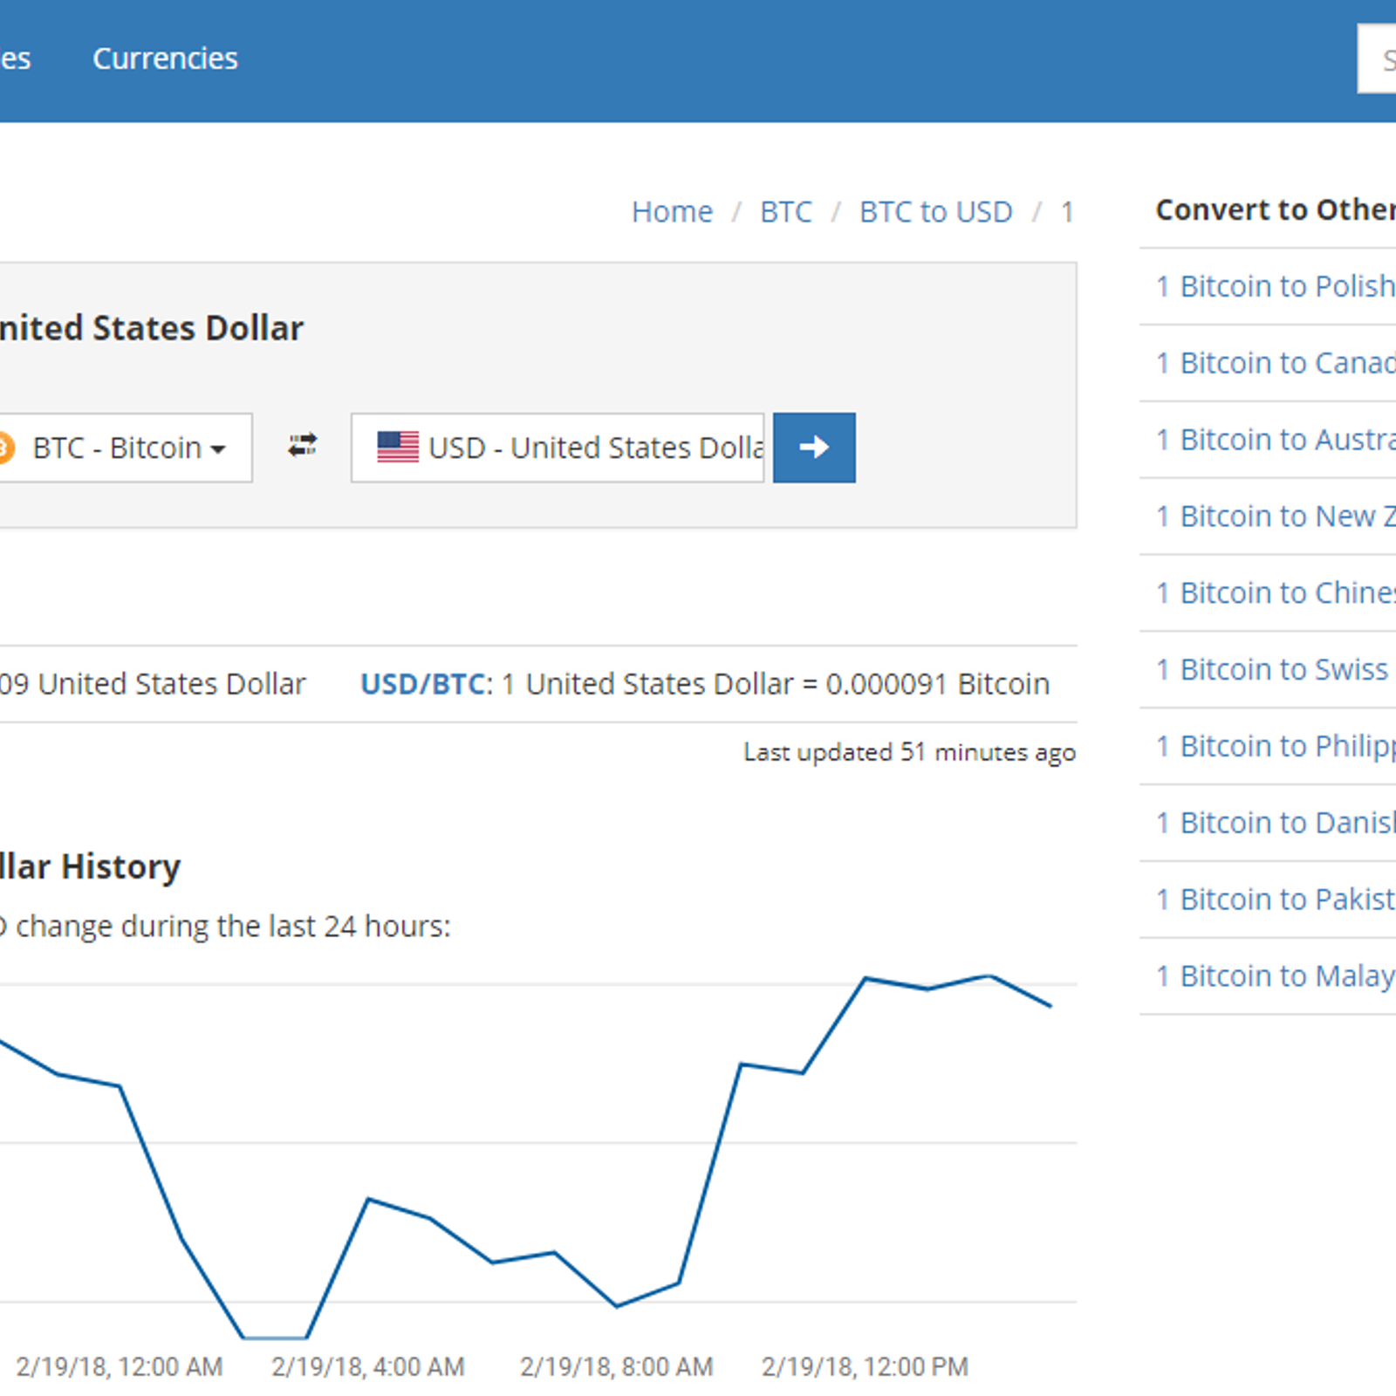Open 1 Bitcoin to Malaysian conversion link
Viewport: 1396px width, 1396px height.
point(1275,976)
